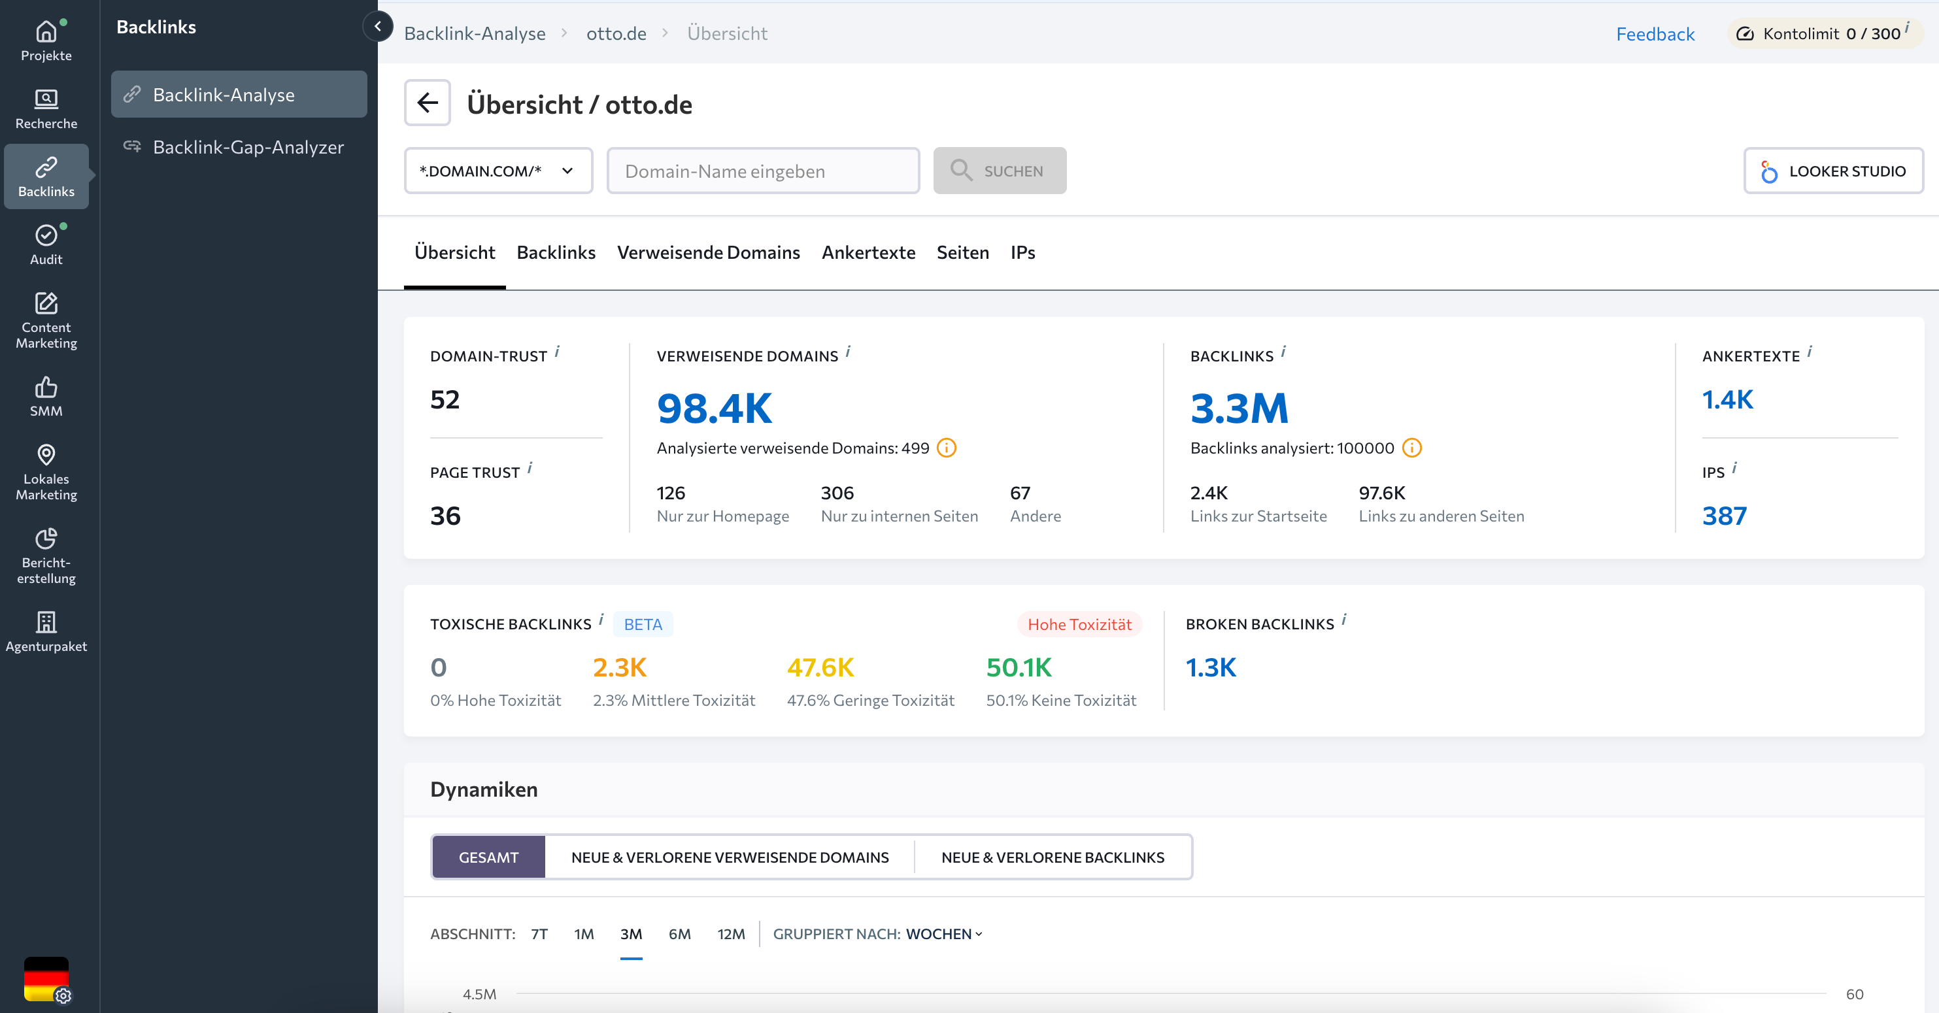Open the Ankertexte tab
The width and height of the screenshot is (1939, 1013).
pos(868,252)
